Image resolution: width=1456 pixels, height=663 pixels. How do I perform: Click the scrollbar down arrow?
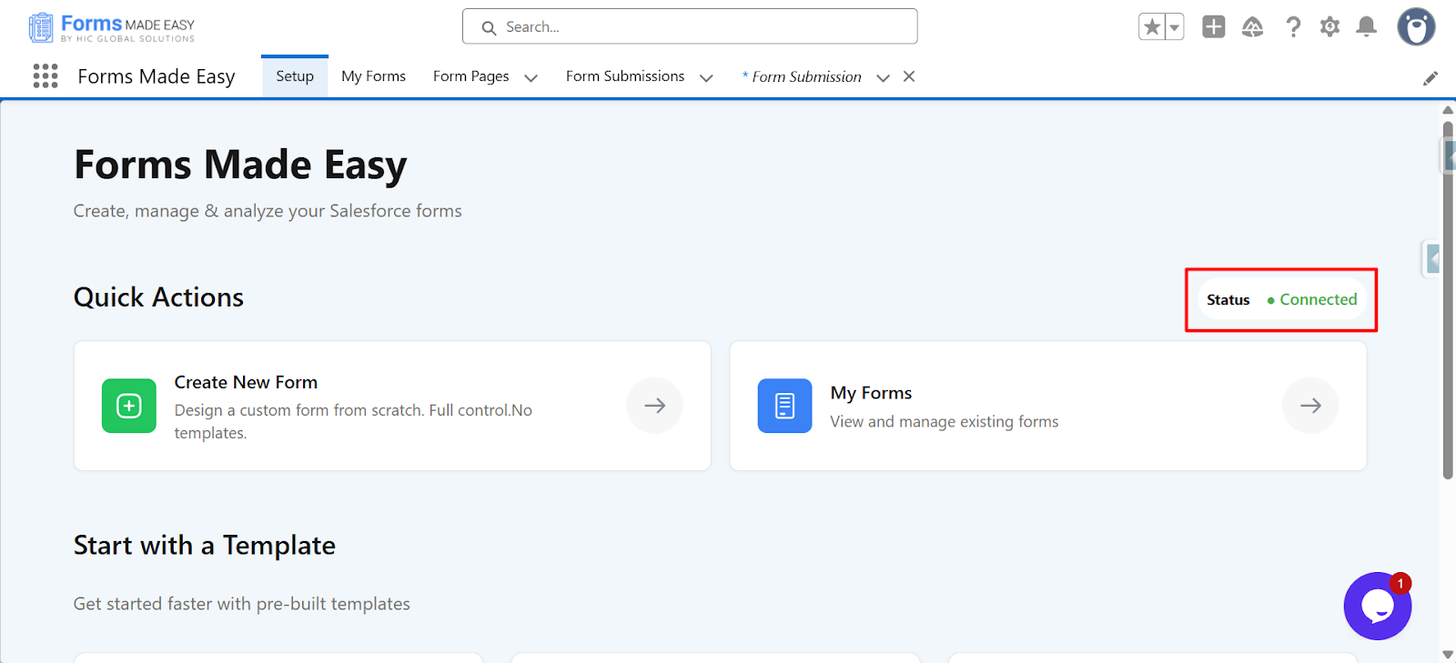point(1448,654)
